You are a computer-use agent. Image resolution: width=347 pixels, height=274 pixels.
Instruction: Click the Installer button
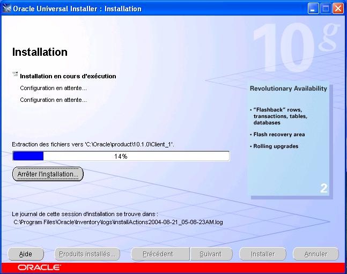pos(263,254)
